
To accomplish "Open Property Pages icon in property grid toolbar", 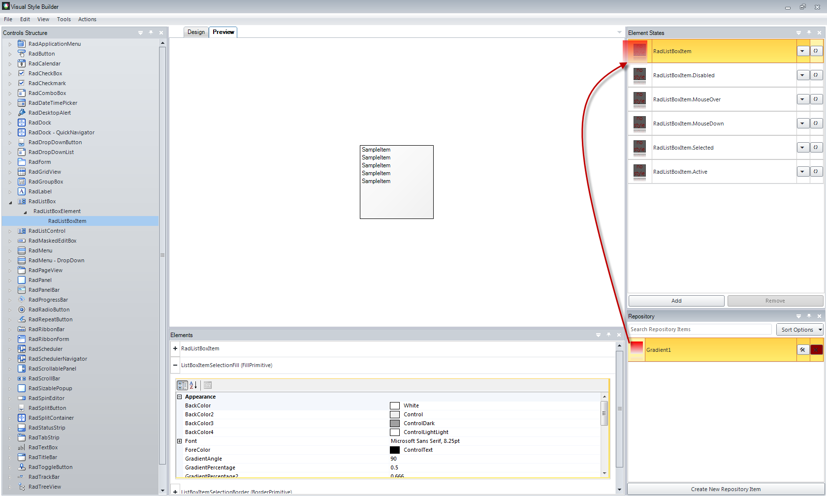I will tap(208, 385).
